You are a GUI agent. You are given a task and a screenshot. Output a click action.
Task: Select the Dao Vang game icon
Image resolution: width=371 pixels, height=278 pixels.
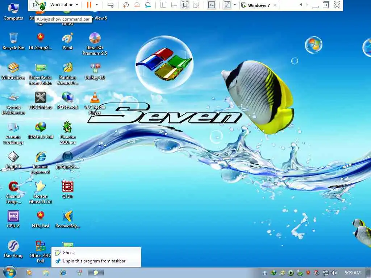(13, 249)
